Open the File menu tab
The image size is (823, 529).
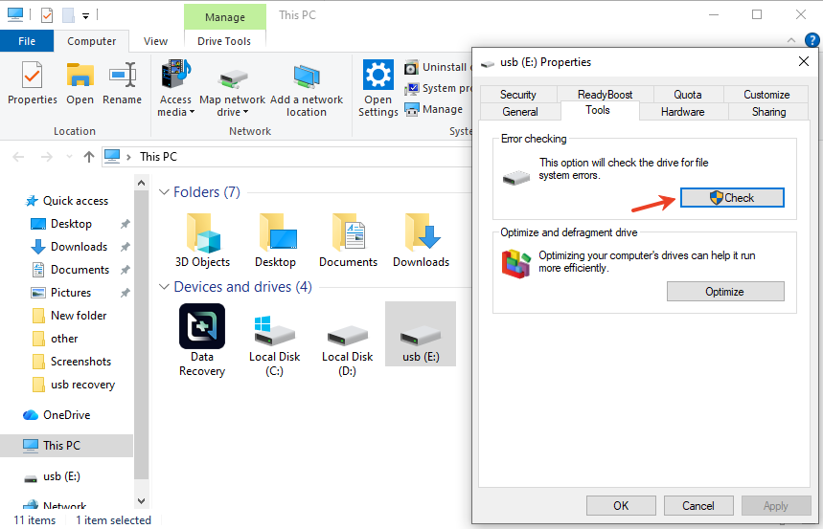pyautogui.click(x=27, y=41)
